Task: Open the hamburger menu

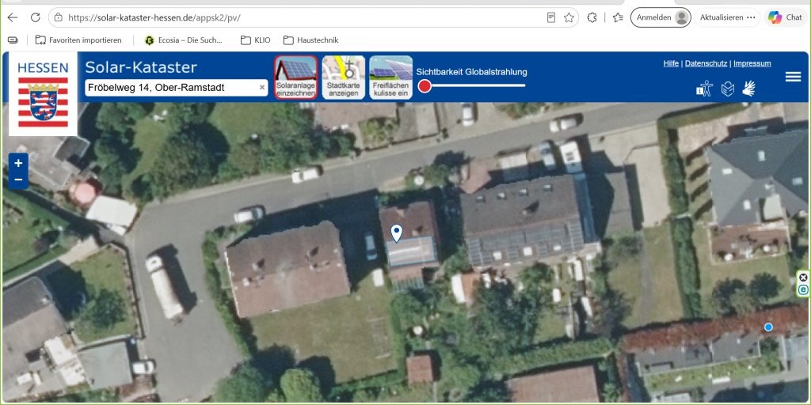Action: click(793, 77)
